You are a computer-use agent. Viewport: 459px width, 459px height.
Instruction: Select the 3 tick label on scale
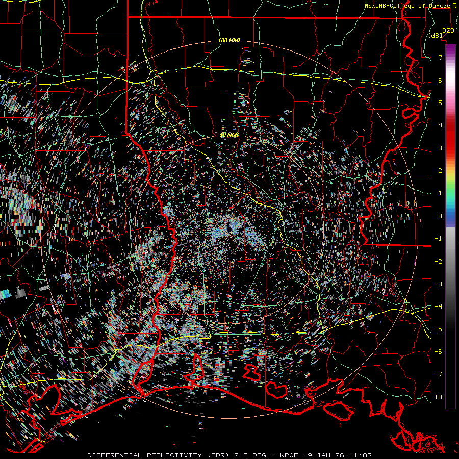(440, 148)
